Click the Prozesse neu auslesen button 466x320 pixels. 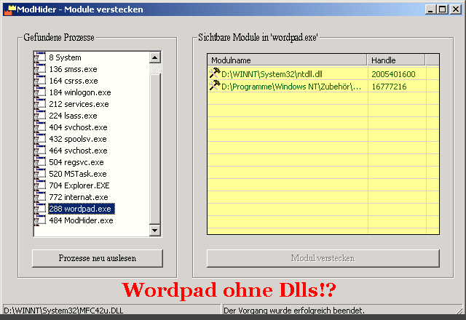[x=98, y=258]
